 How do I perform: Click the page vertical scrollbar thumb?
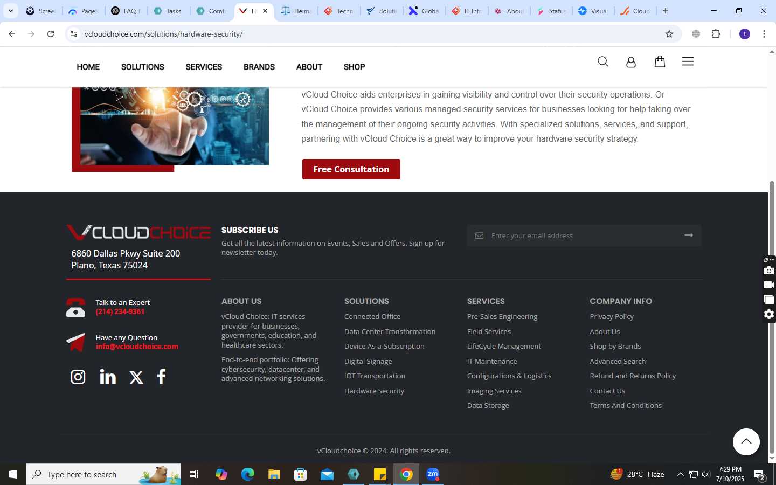(772, 318)
